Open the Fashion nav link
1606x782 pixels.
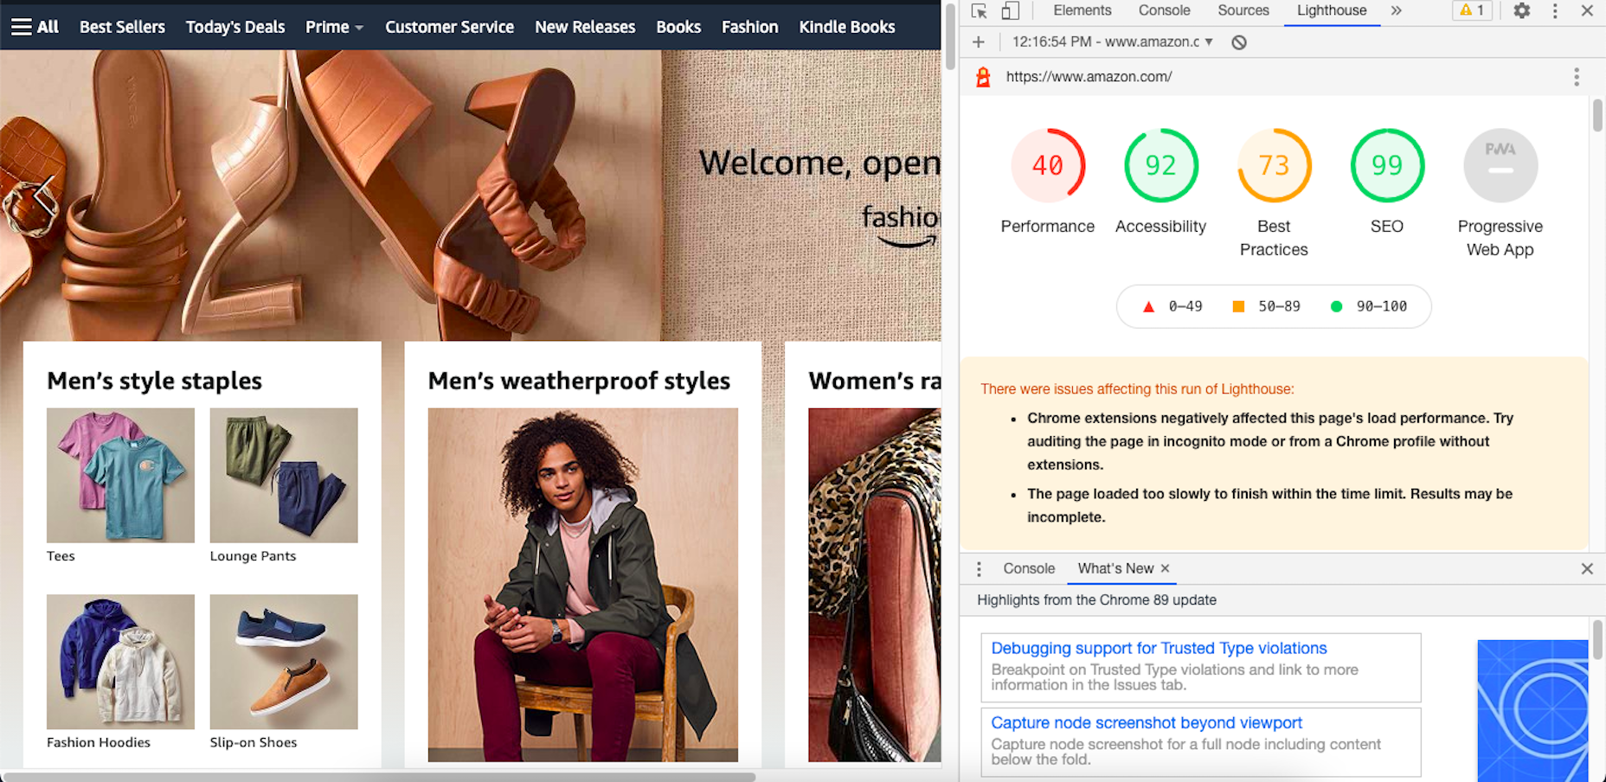(x=750, y=27)
